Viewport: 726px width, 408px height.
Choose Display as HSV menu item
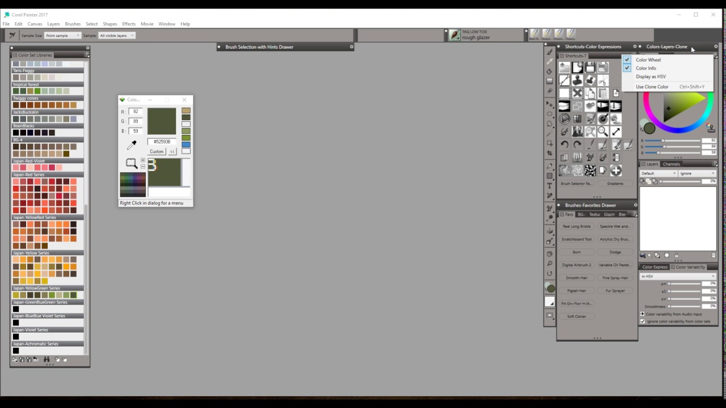651,76
